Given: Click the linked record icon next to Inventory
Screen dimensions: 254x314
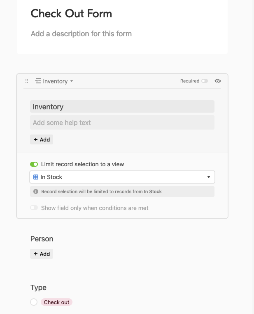Looking at the screenshot, I should click(x=38, y=81).
